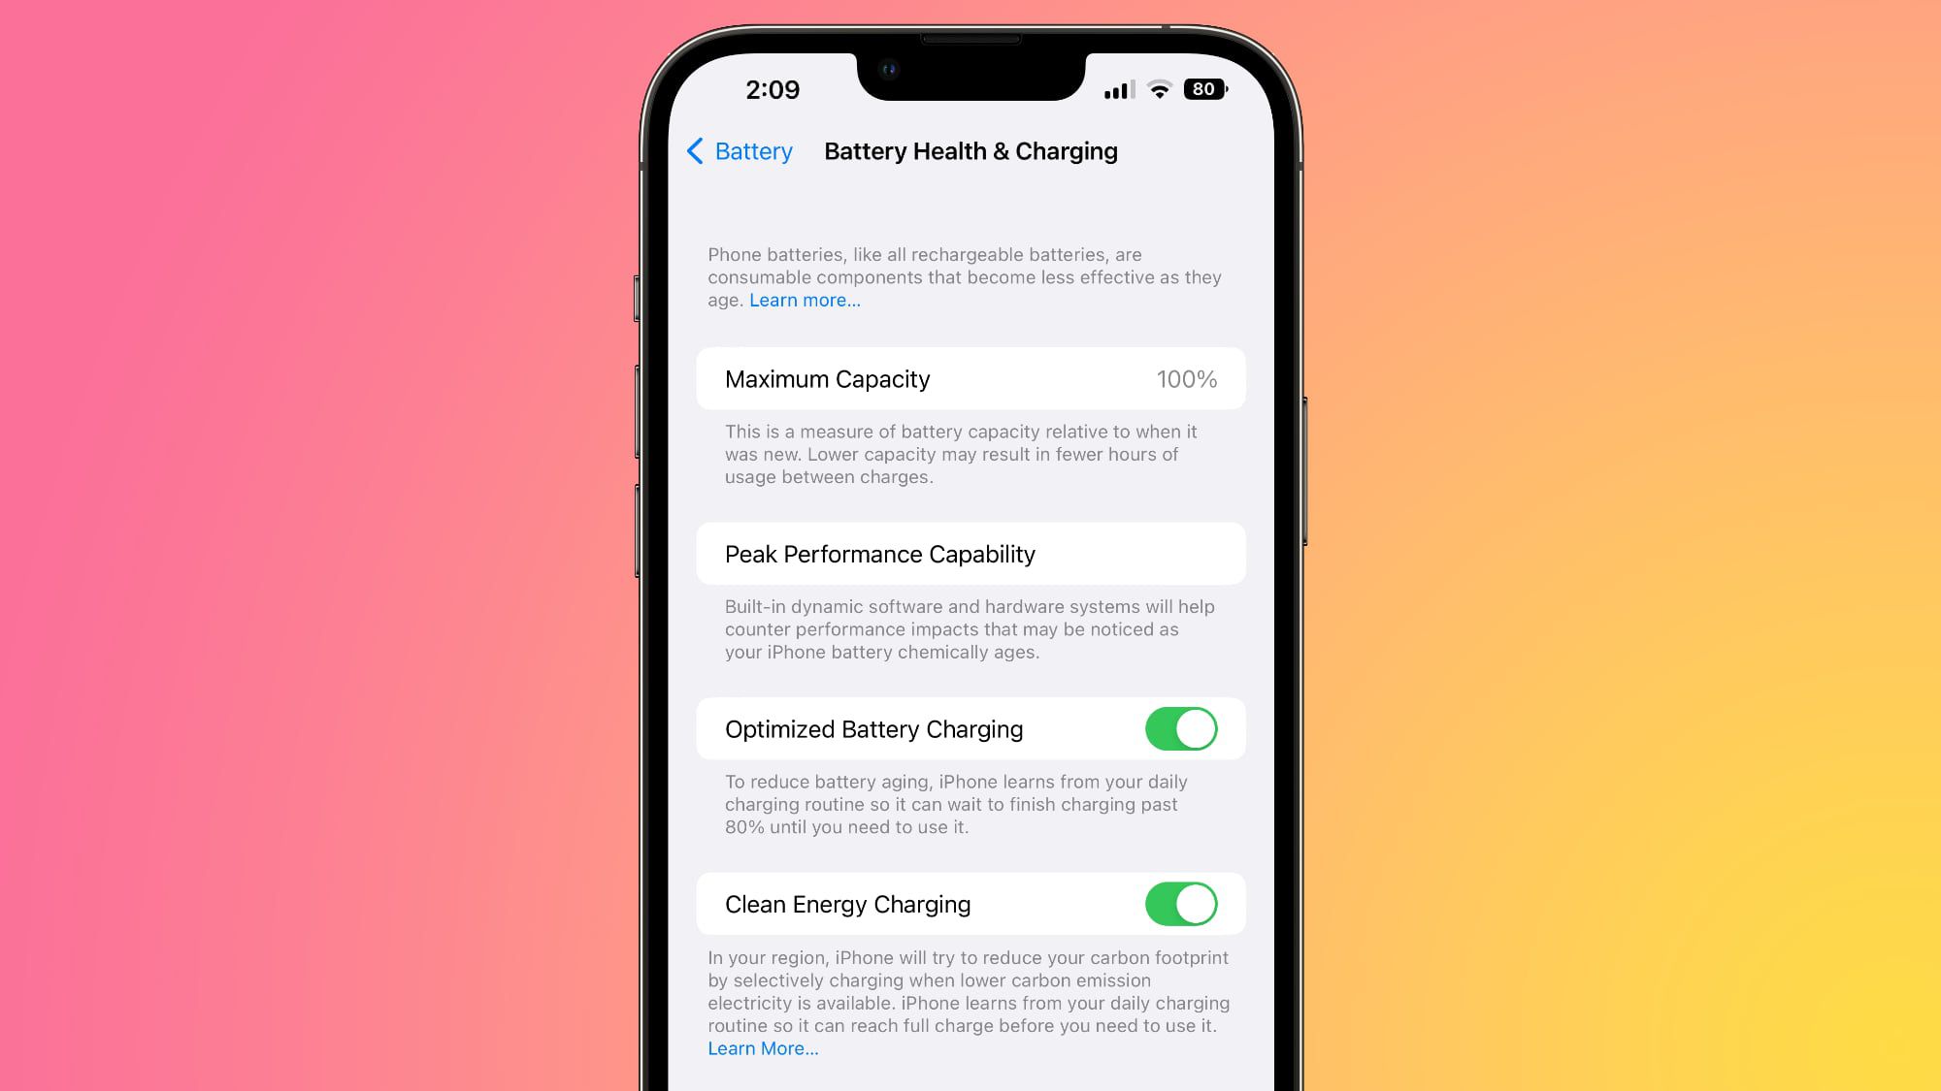Select Battery Health & Charging tab
The image size is (1941, 1091).
[970, 150]
